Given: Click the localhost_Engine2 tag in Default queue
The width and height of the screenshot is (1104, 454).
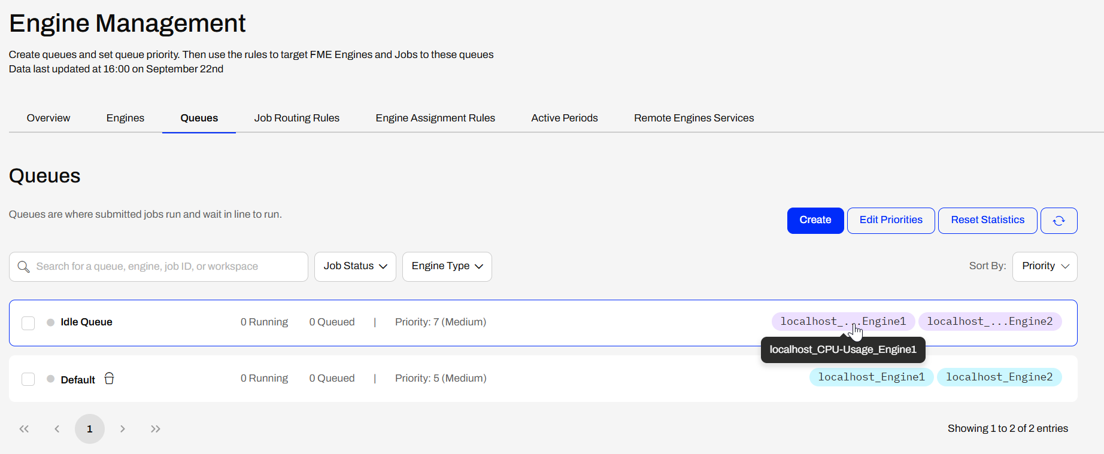Looking at the screenshot, I should pos(999,377).
